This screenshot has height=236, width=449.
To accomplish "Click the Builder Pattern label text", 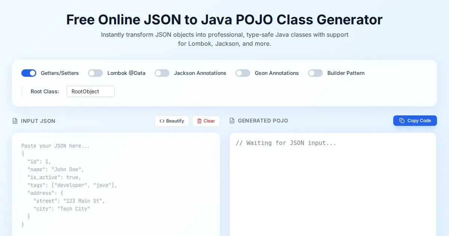I will click(x=346, y=73).
